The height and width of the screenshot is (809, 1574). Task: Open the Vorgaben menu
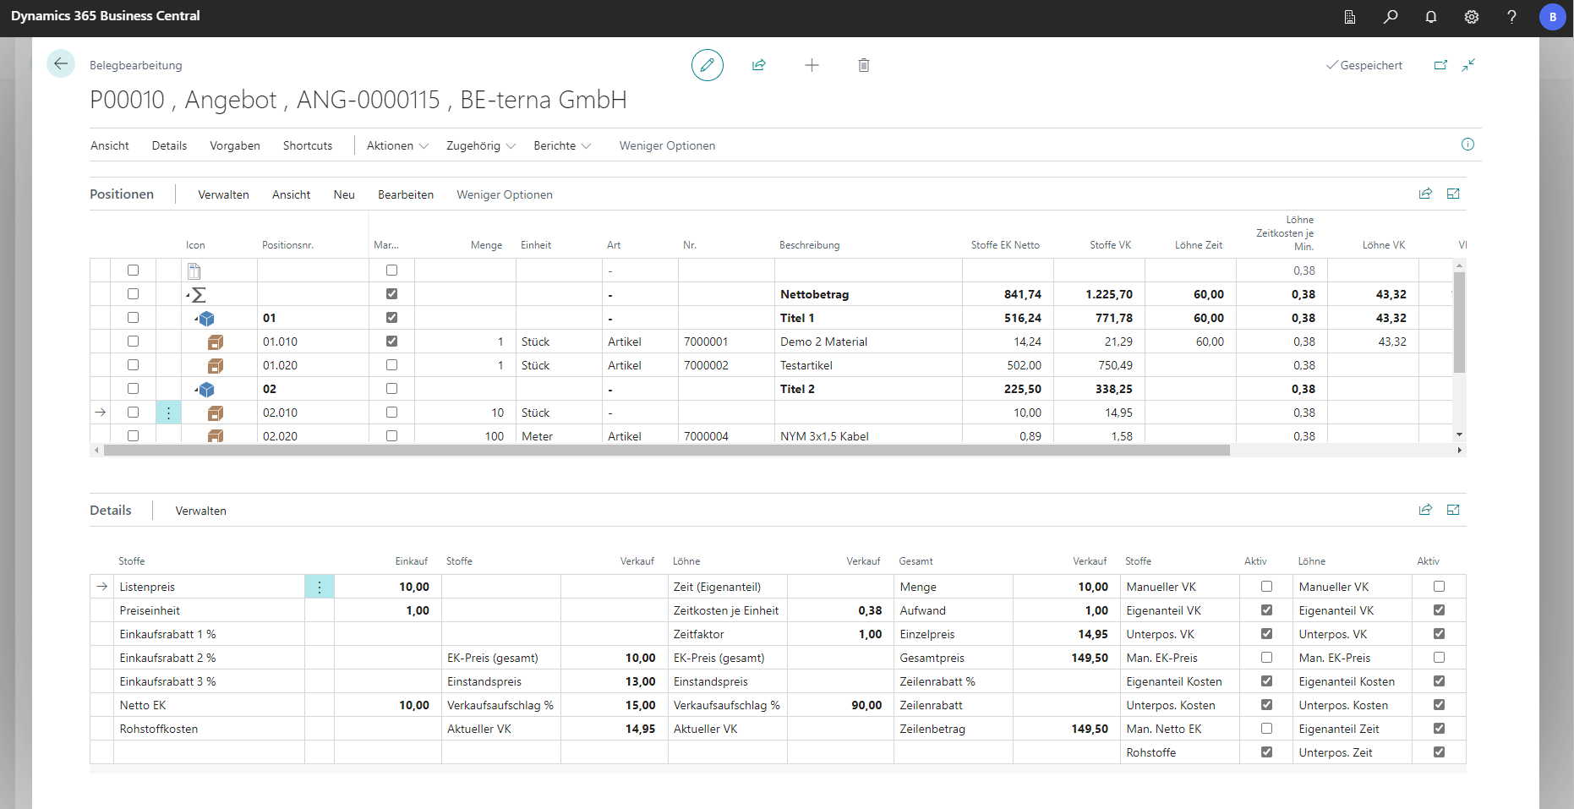coord(234,146)
